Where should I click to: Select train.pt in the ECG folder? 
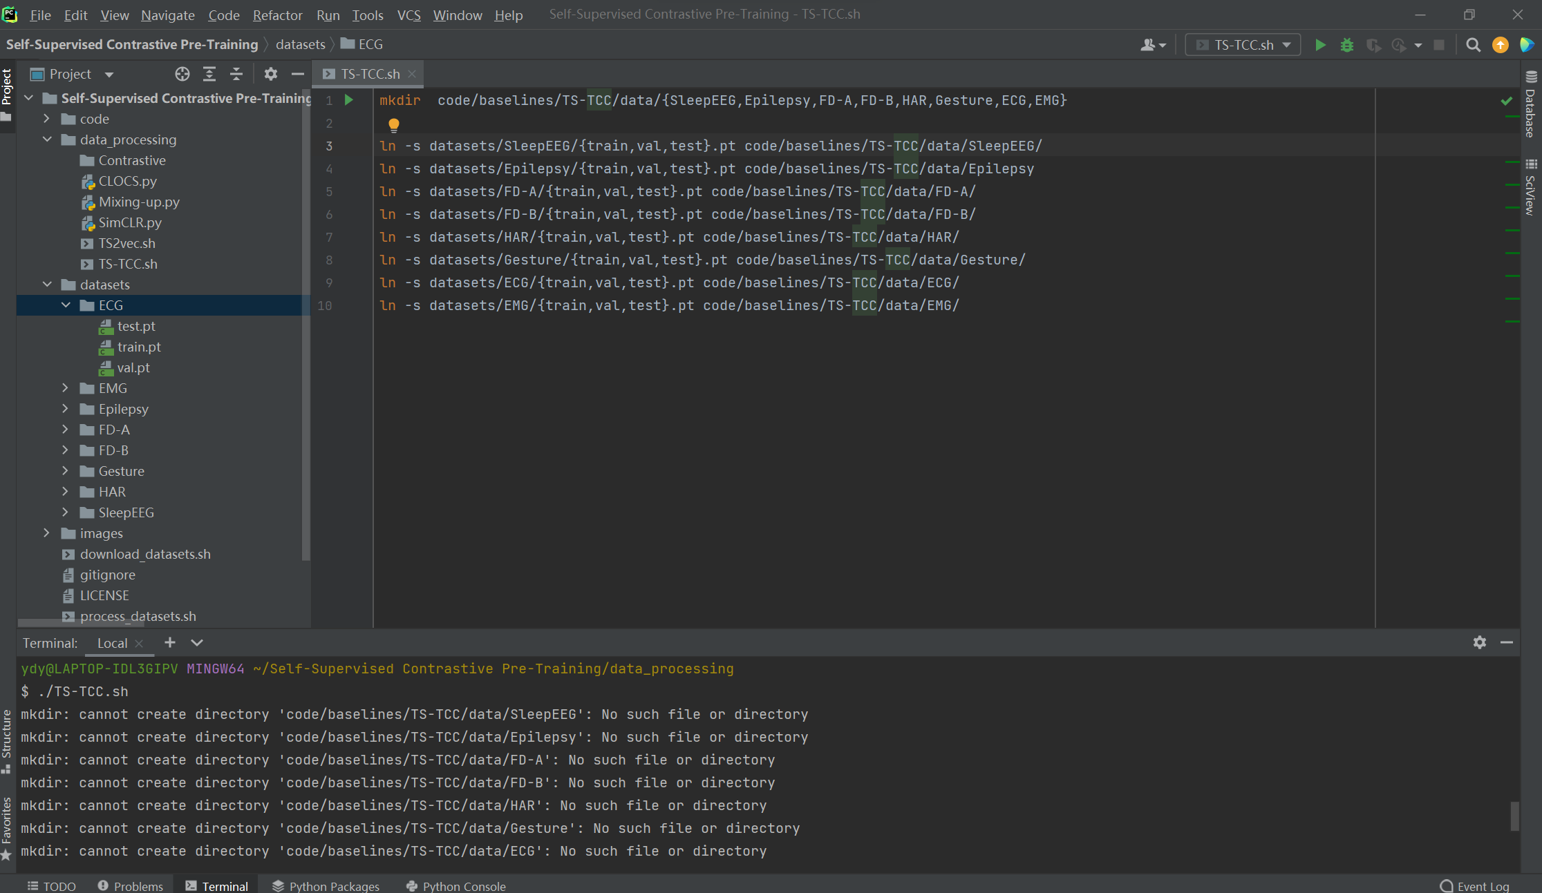[138, 347]
